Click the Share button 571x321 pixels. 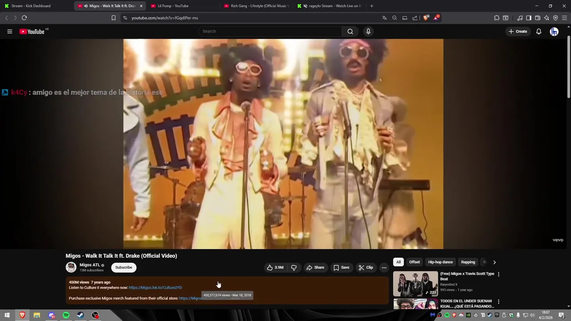[x=315, y=267]
